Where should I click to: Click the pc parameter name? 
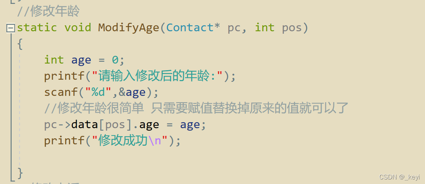click(234, 28)
